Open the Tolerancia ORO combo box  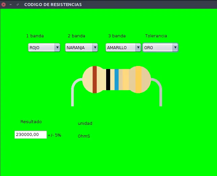pos(160,47)
